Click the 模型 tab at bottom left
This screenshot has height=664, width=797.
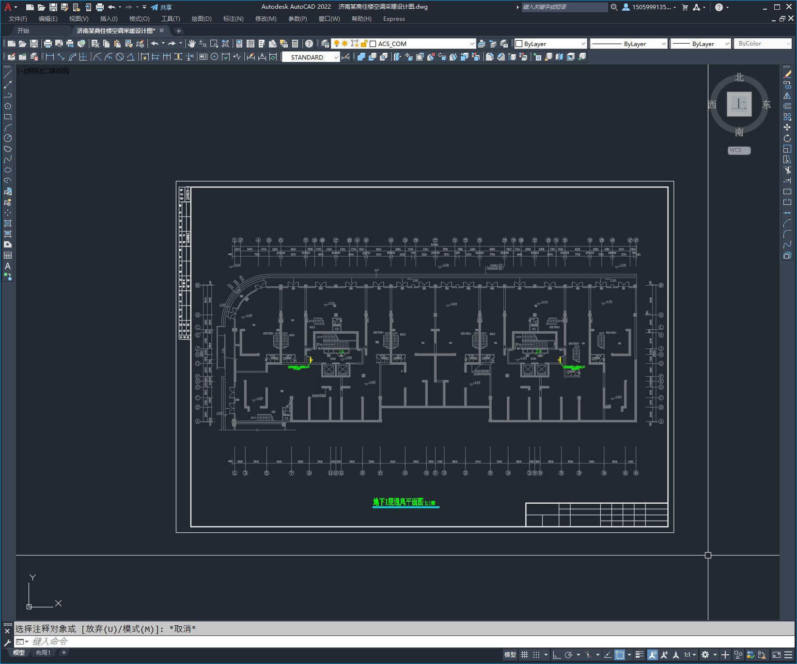click(19, 652)
